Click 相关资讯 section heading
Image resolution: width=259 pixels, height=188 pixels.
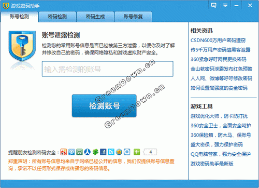202,31
